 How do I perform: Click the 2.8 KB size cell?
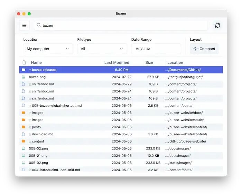click(x=153, y=106)
